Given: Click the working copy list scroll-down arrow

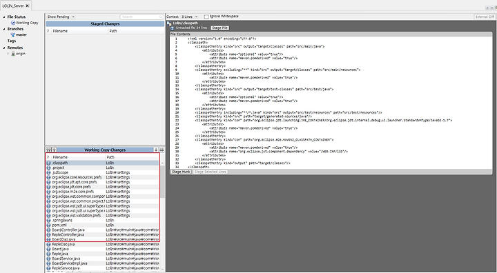Looking at the screenshot, I should click(163, 270).
